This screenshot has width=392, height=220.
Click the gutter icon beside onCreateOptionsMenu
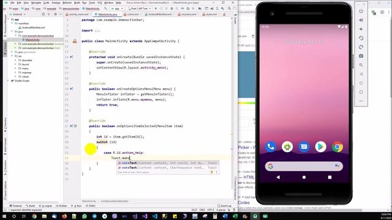pos(72,89)
